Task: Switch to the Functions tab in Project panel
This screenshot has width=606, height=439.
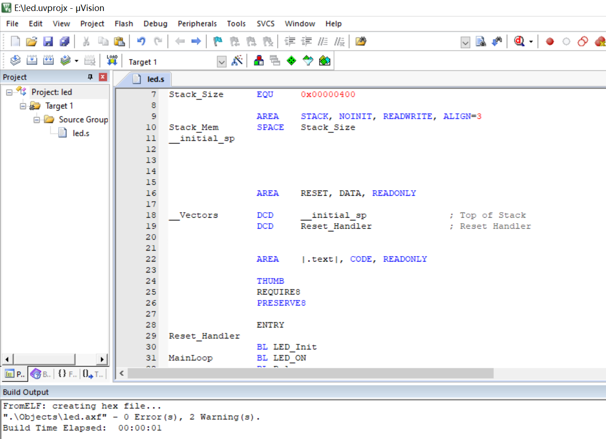Action: (x=67, y=374)
